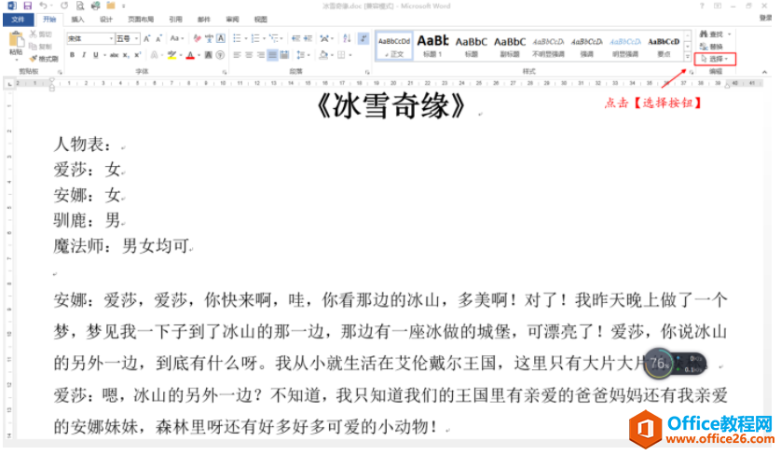The height and width of the screenshot is (455, 781).
Task: Click the Save icon in quick access toolbar
Action: (27, 6)
